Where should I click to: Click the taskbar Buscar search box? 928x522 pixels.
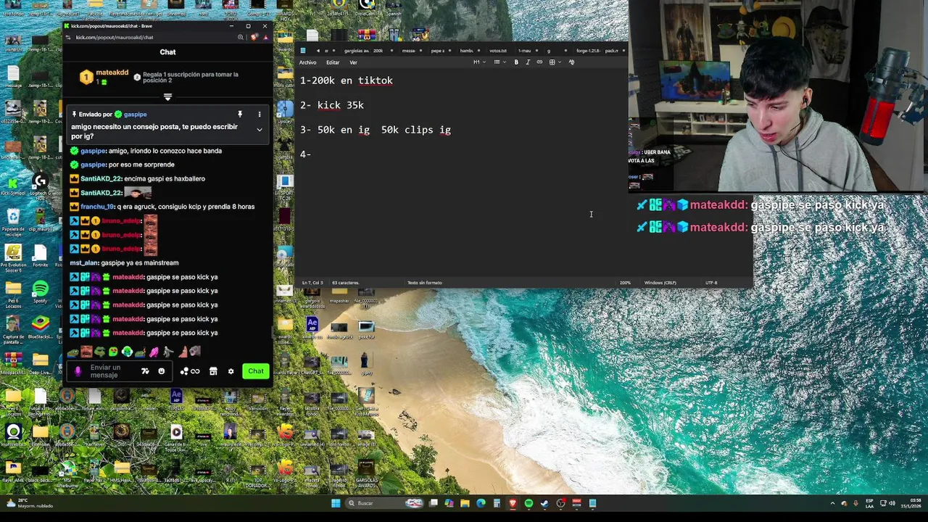click(x=383, y=503)
